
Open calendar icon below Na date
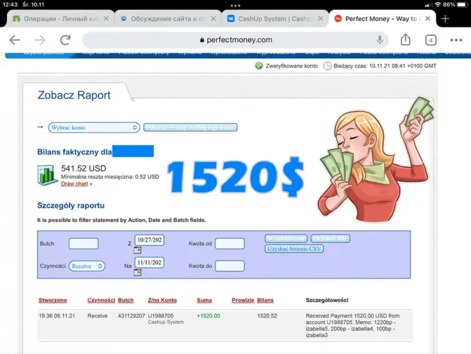pos(137,273)
